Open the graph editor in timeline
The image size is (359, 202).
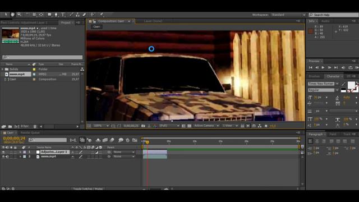tap(135, 140)
